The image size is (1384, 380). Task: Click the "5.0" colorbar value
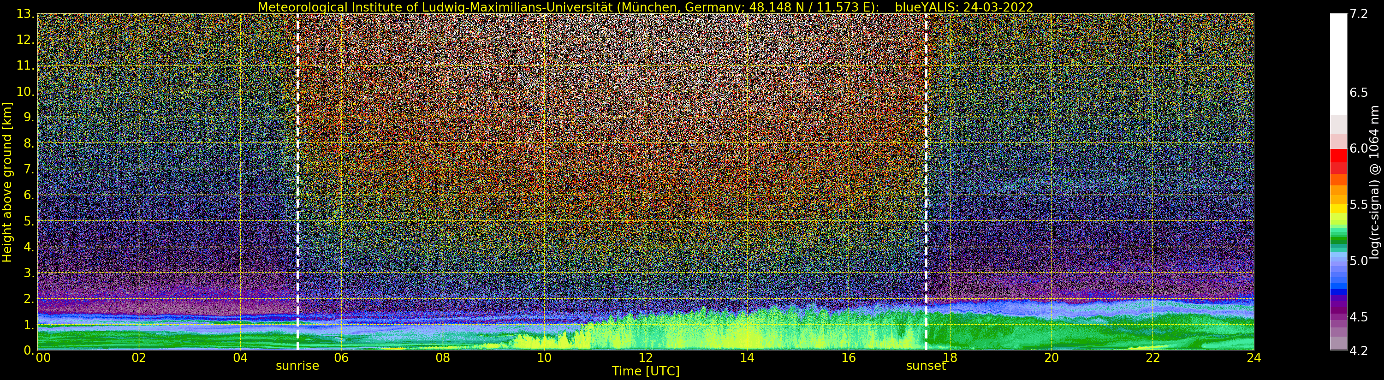pyautogui.click(x=1359, y=261)
